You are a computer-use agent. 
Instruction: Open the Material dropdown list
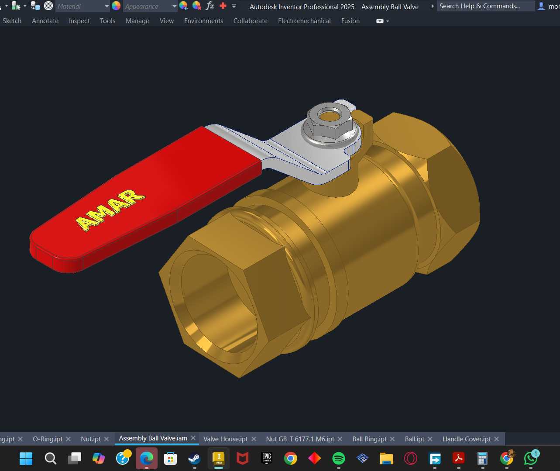(107, 6)
